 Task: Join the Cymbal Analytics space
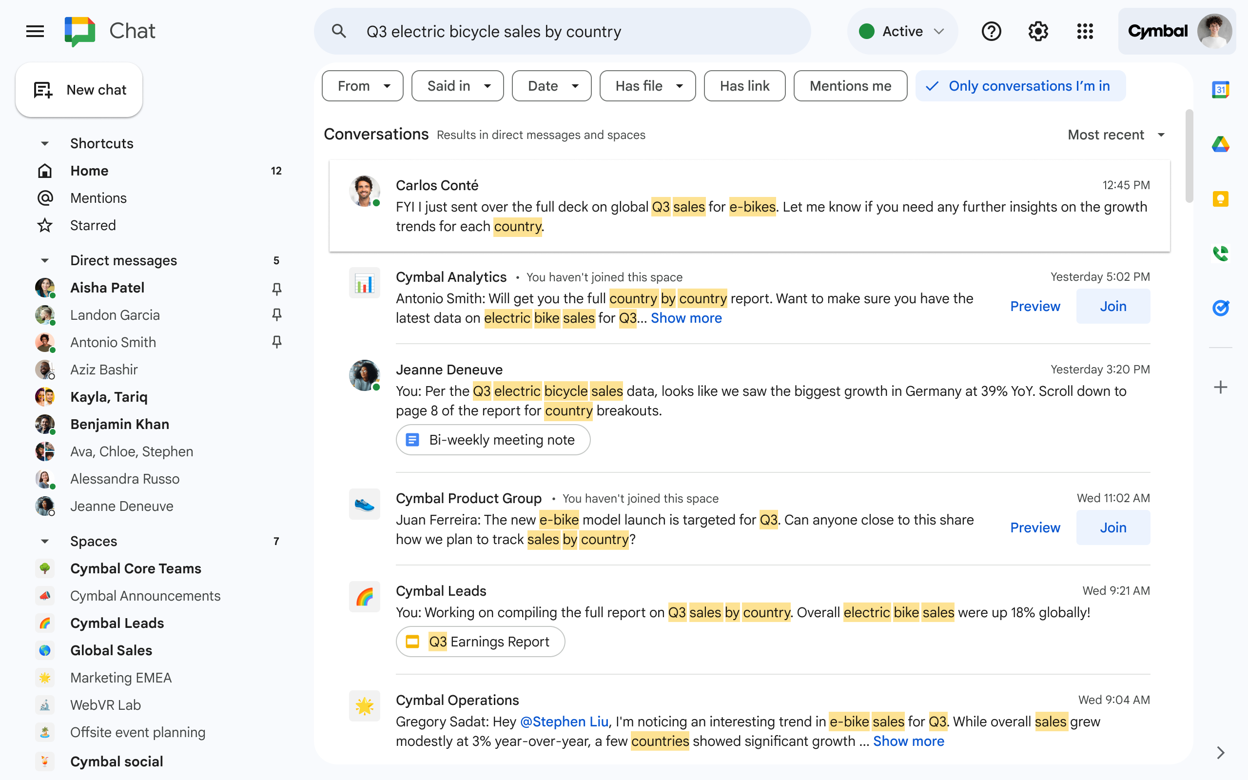click(1113, 306)
